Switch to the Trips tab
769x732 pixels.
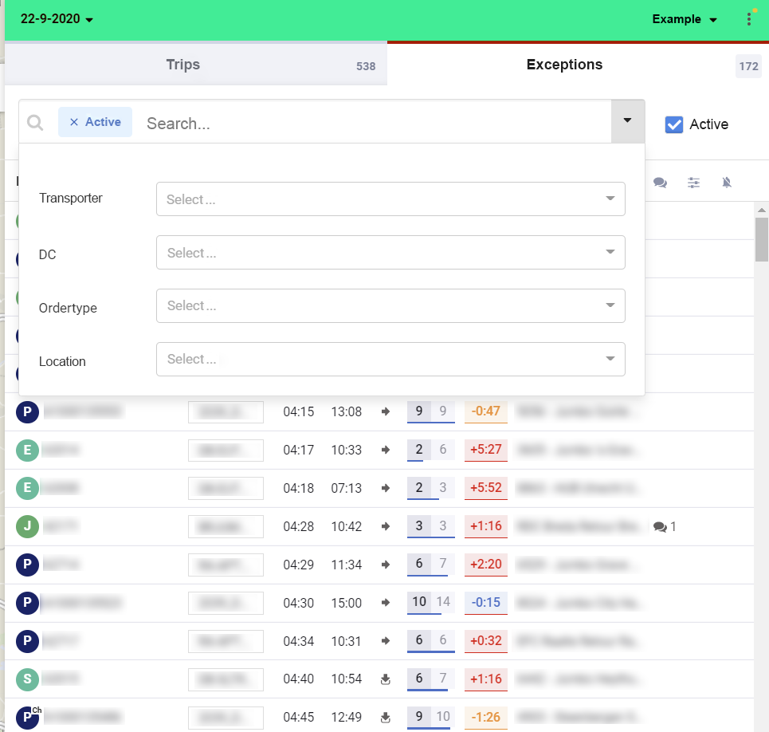coord(182,64)
